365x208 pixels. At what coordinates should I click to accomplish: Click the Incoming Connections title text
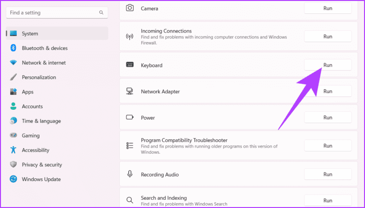166,31
